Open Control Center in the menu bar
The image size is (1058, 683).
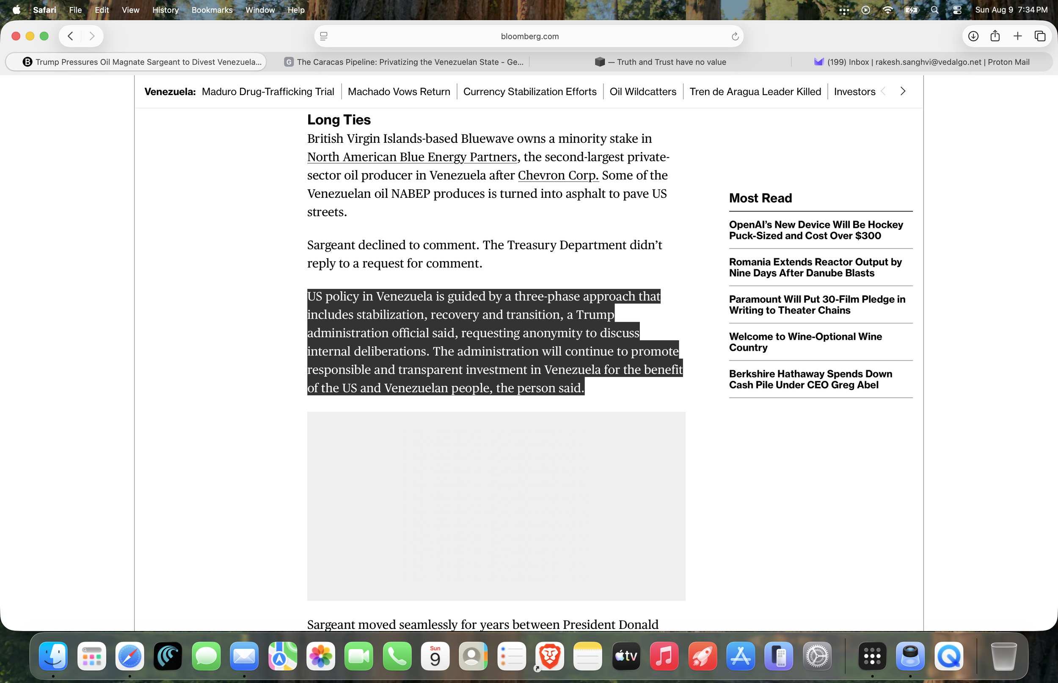pos(957,10)
